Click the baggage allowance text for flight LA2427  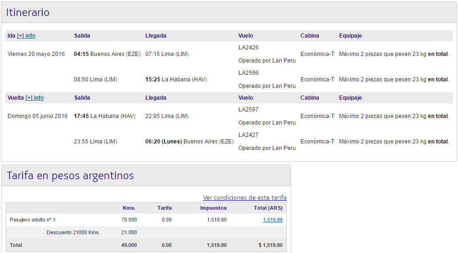tap(394, 142)
